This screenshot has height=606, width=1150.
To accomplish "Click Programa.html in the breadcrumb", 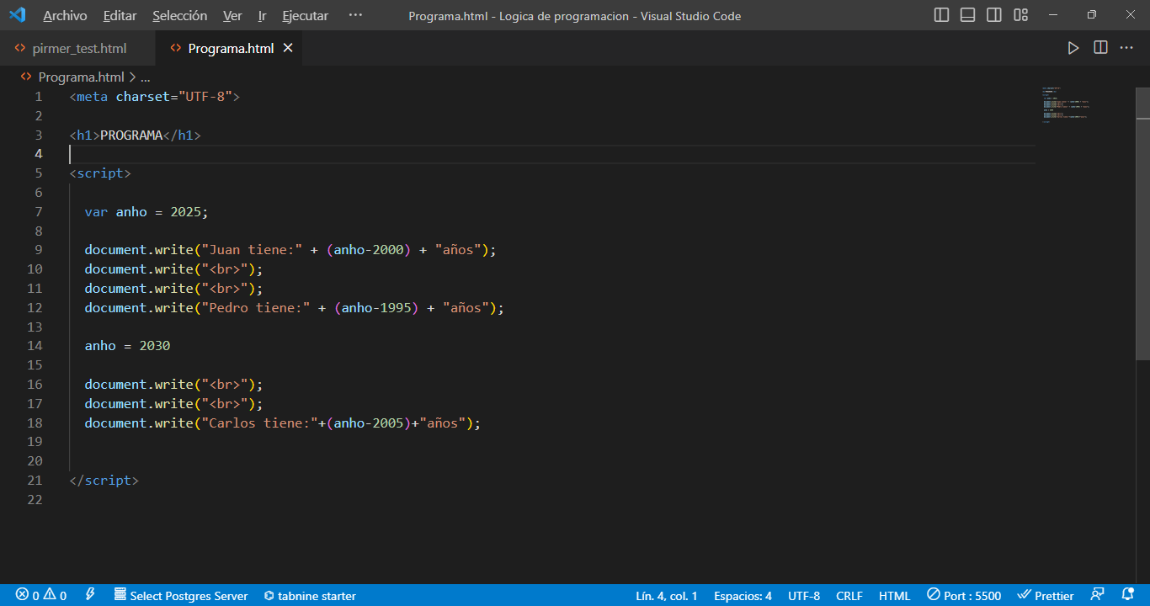I will pos(81,77).
